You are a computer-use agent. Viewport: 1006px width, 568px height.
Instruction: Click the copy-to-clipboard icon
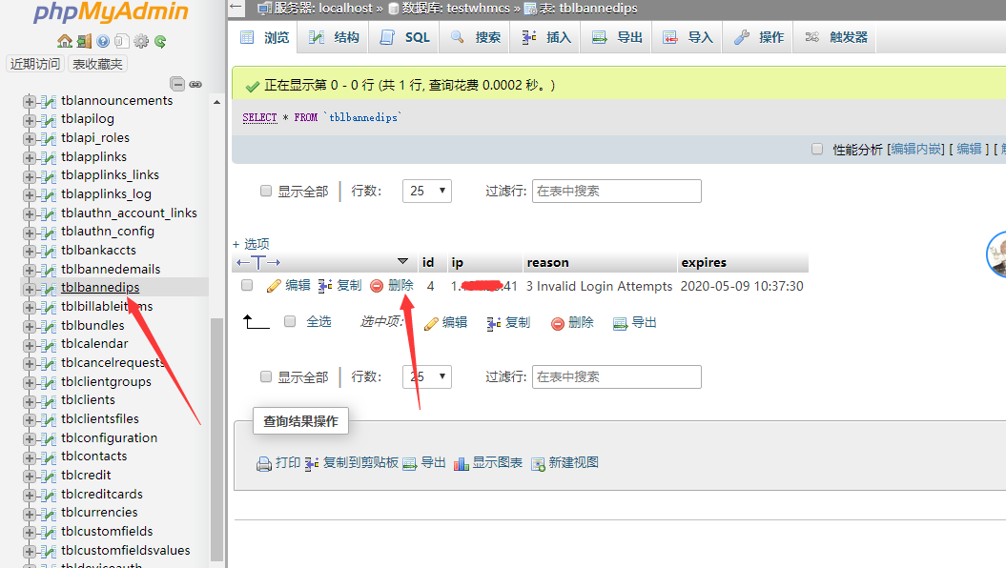coord(311,463)
